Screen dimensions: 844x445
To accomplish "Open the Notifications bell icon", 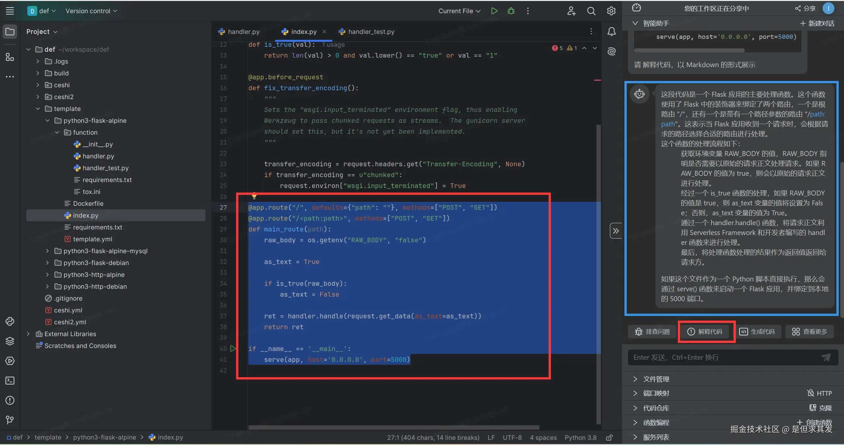I will (x=611, y=32).
